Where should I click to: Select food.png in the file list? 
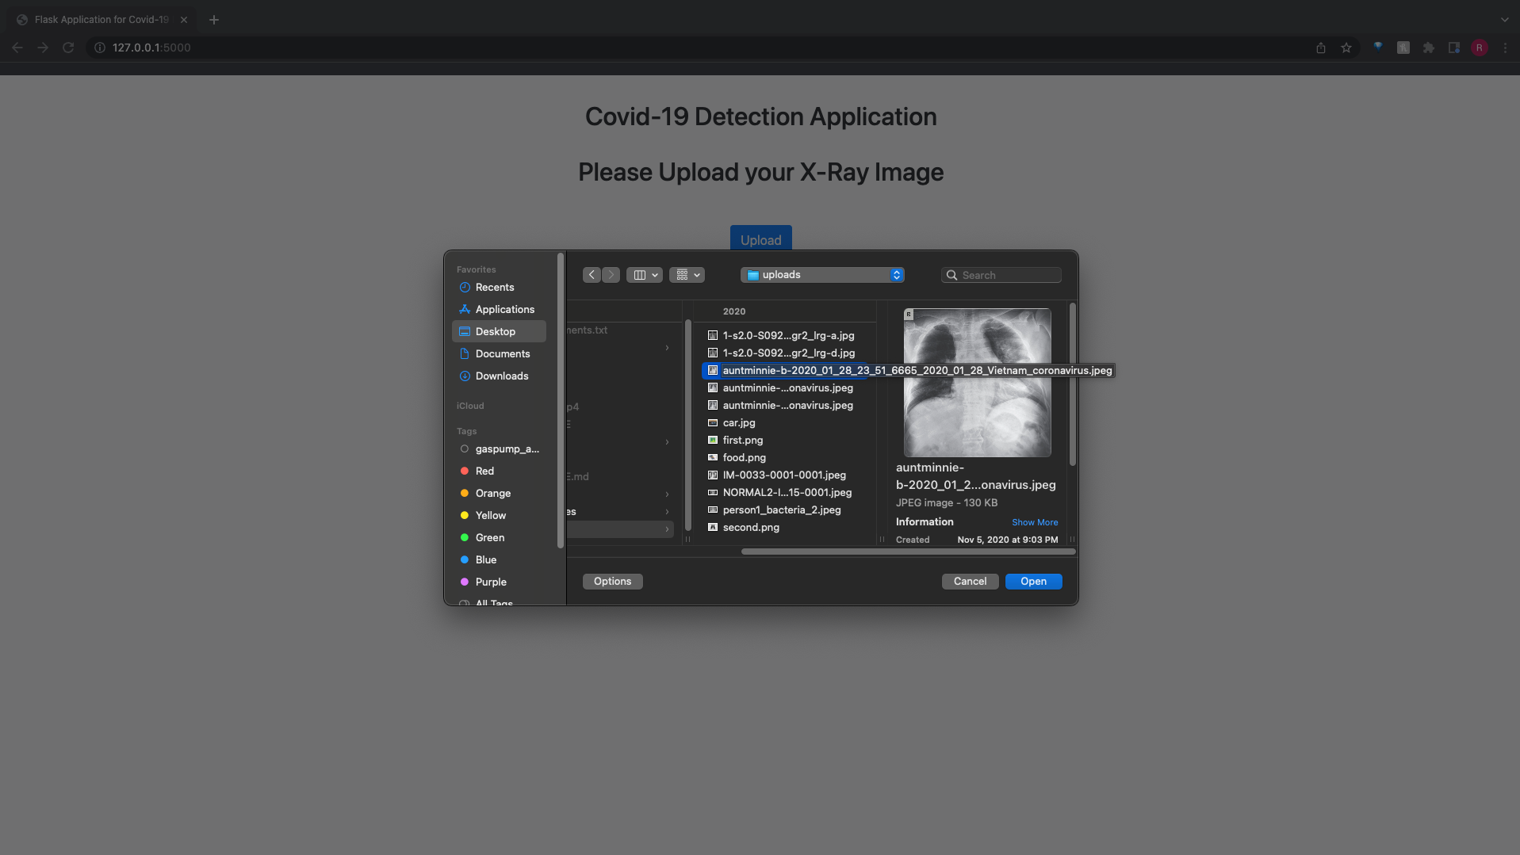[x=786, y=458]
